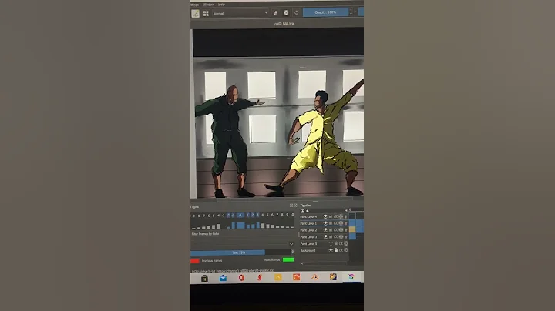
Task: Toggle visibility of Paint Layer 4
Action: [x=325, y=216]
